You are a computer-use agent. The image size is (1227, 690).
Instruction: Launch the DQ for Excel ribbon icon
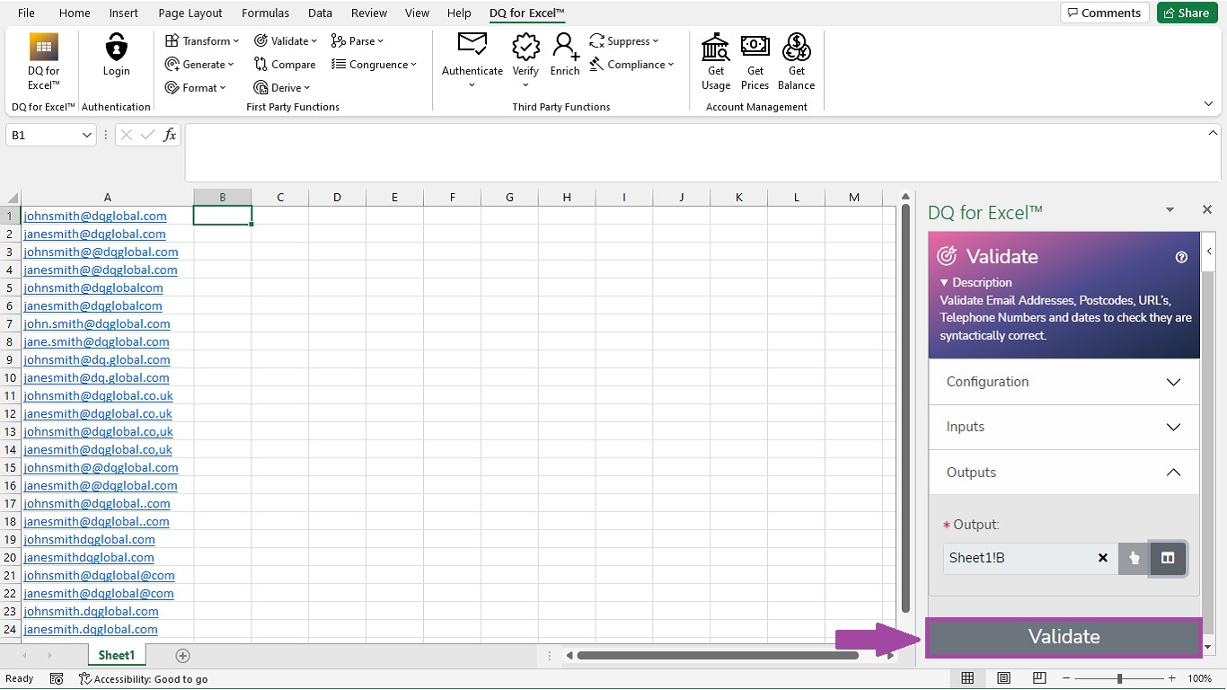(43, 61)
